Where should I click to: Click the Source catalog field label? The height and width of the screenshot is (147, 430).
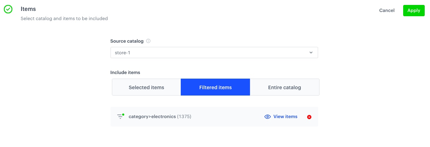pos(127,41)
